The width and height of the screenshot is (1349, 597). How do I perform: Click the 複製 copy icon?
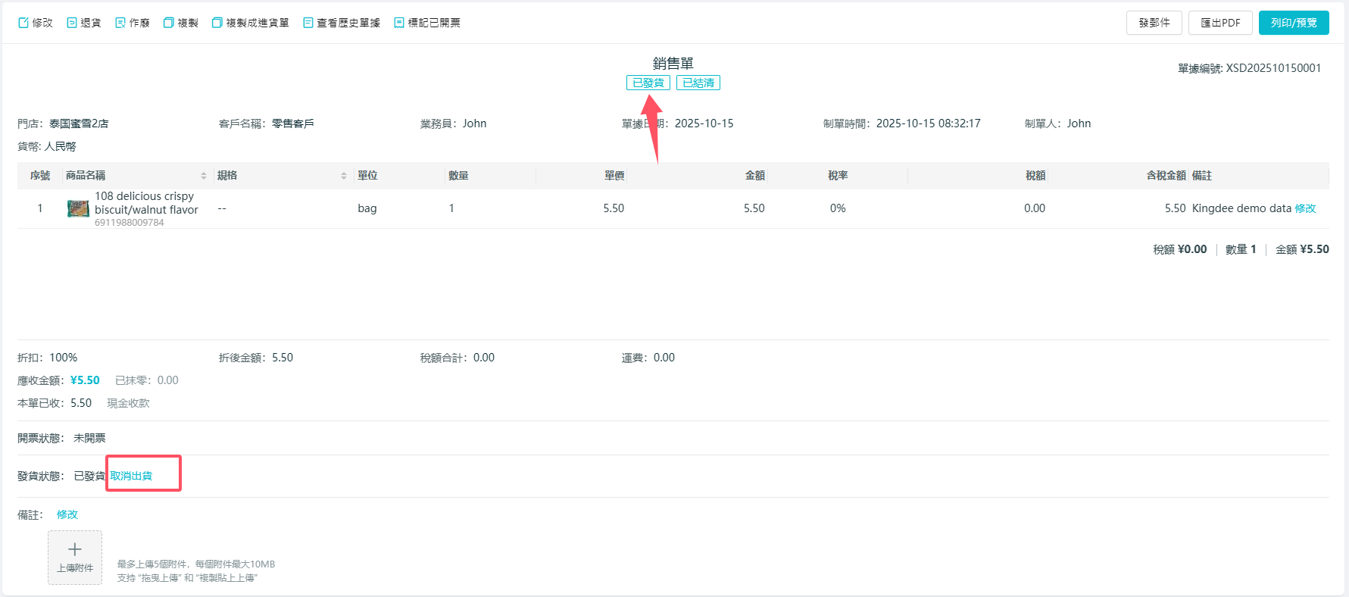pos(169,23)
